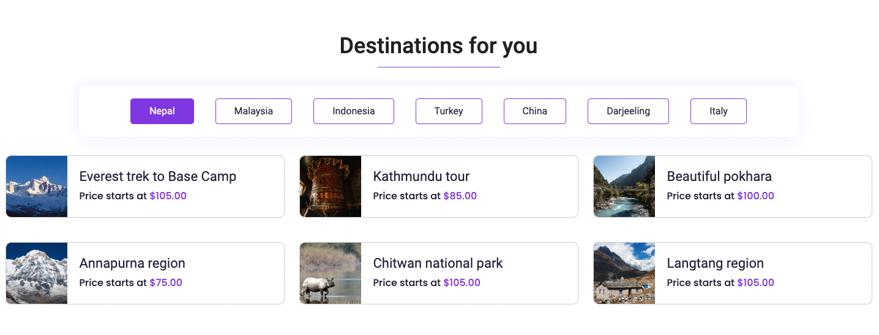Select the Nepal destination tab
This screenshot has height=335, width=879.
pos(162,111)
